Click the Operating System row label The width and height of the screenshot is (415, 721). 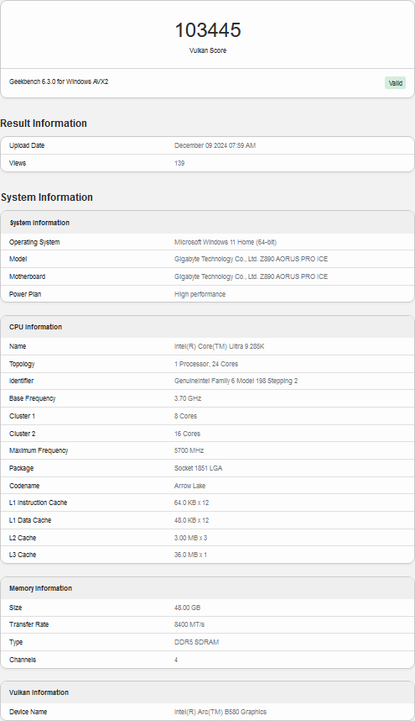34,242
